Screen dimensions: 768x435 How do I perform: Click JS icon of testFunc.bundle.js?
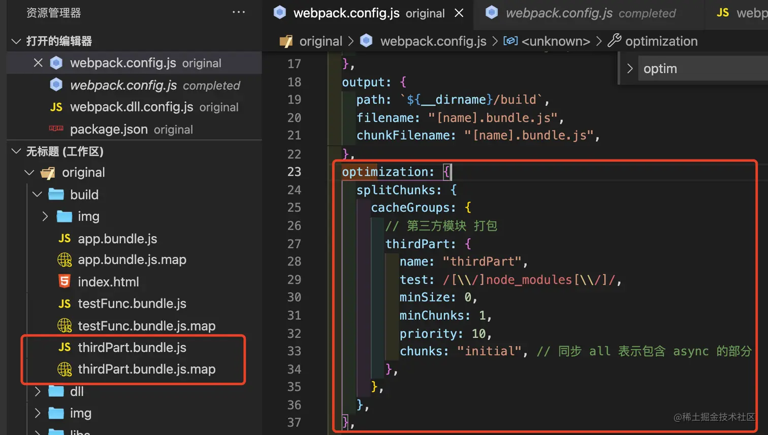tap(64, 304)
